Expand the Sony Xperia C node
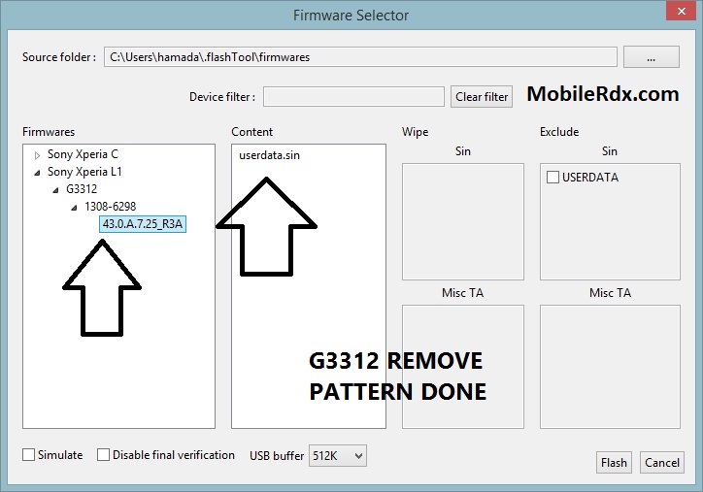703x492 pixels. 37,155
